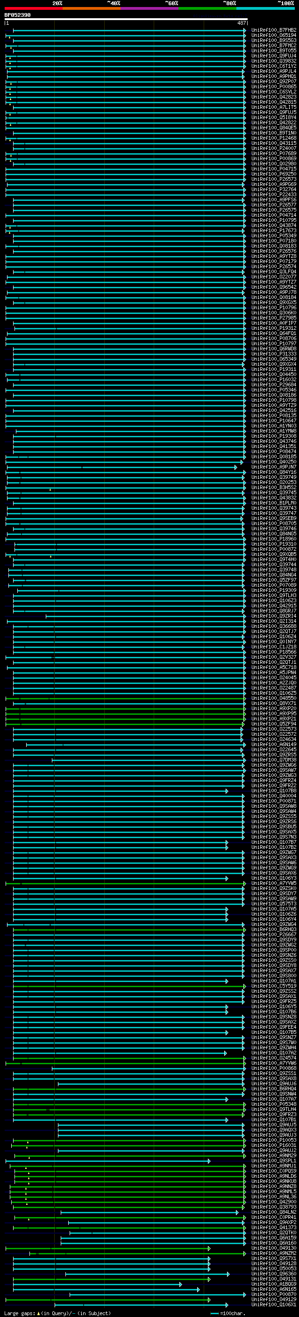The height and width of the screenshot is (1317, 299).
Task: Select label UniRef100_A2ZJQ0
Action: [x=274, y=683]
